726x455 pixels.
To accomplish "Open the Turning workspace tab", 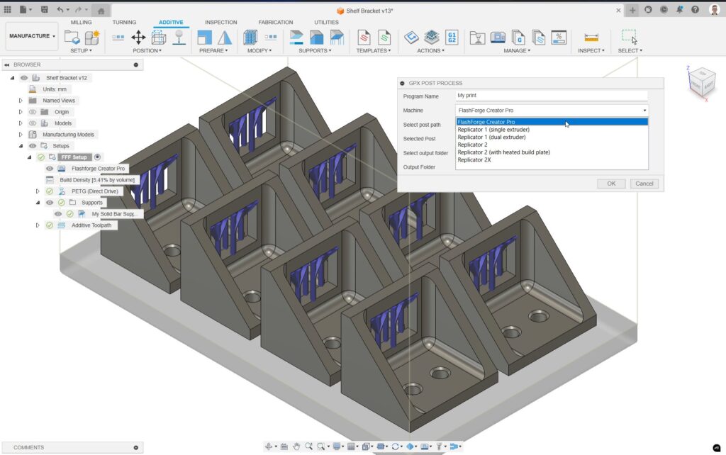I will tap(124, 22).
